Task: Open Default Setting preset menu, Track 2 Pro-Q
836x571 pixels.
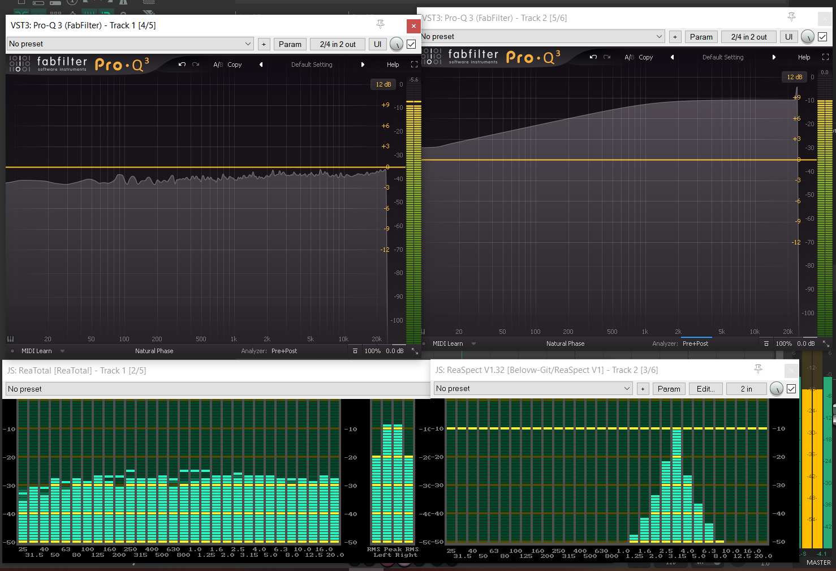Action: (x=723, y=57)
